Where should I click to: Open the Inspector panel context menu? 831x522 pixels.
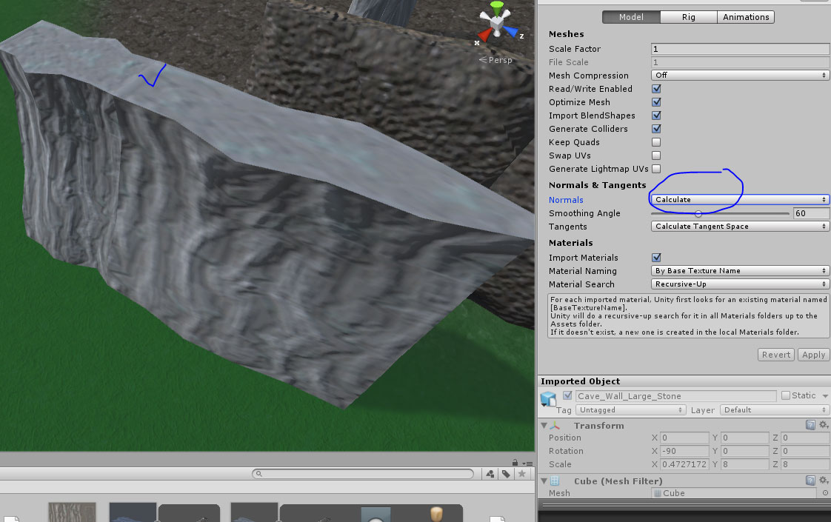pyautogui.click(x=530, y=464)
